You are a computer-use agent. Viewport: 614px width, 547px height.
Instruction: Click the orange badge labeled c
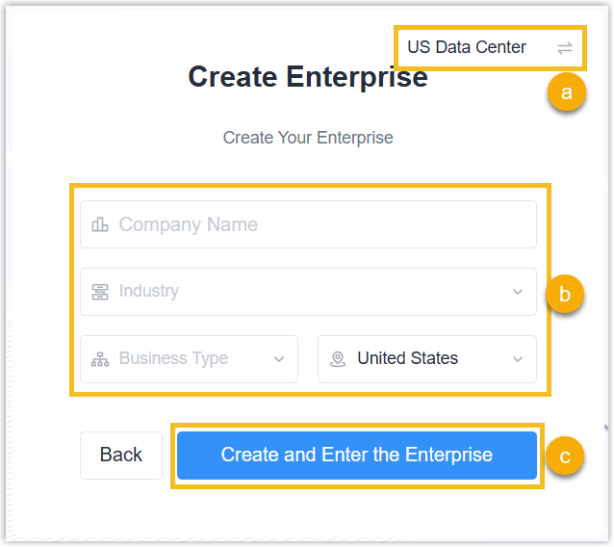coord(566,456)
